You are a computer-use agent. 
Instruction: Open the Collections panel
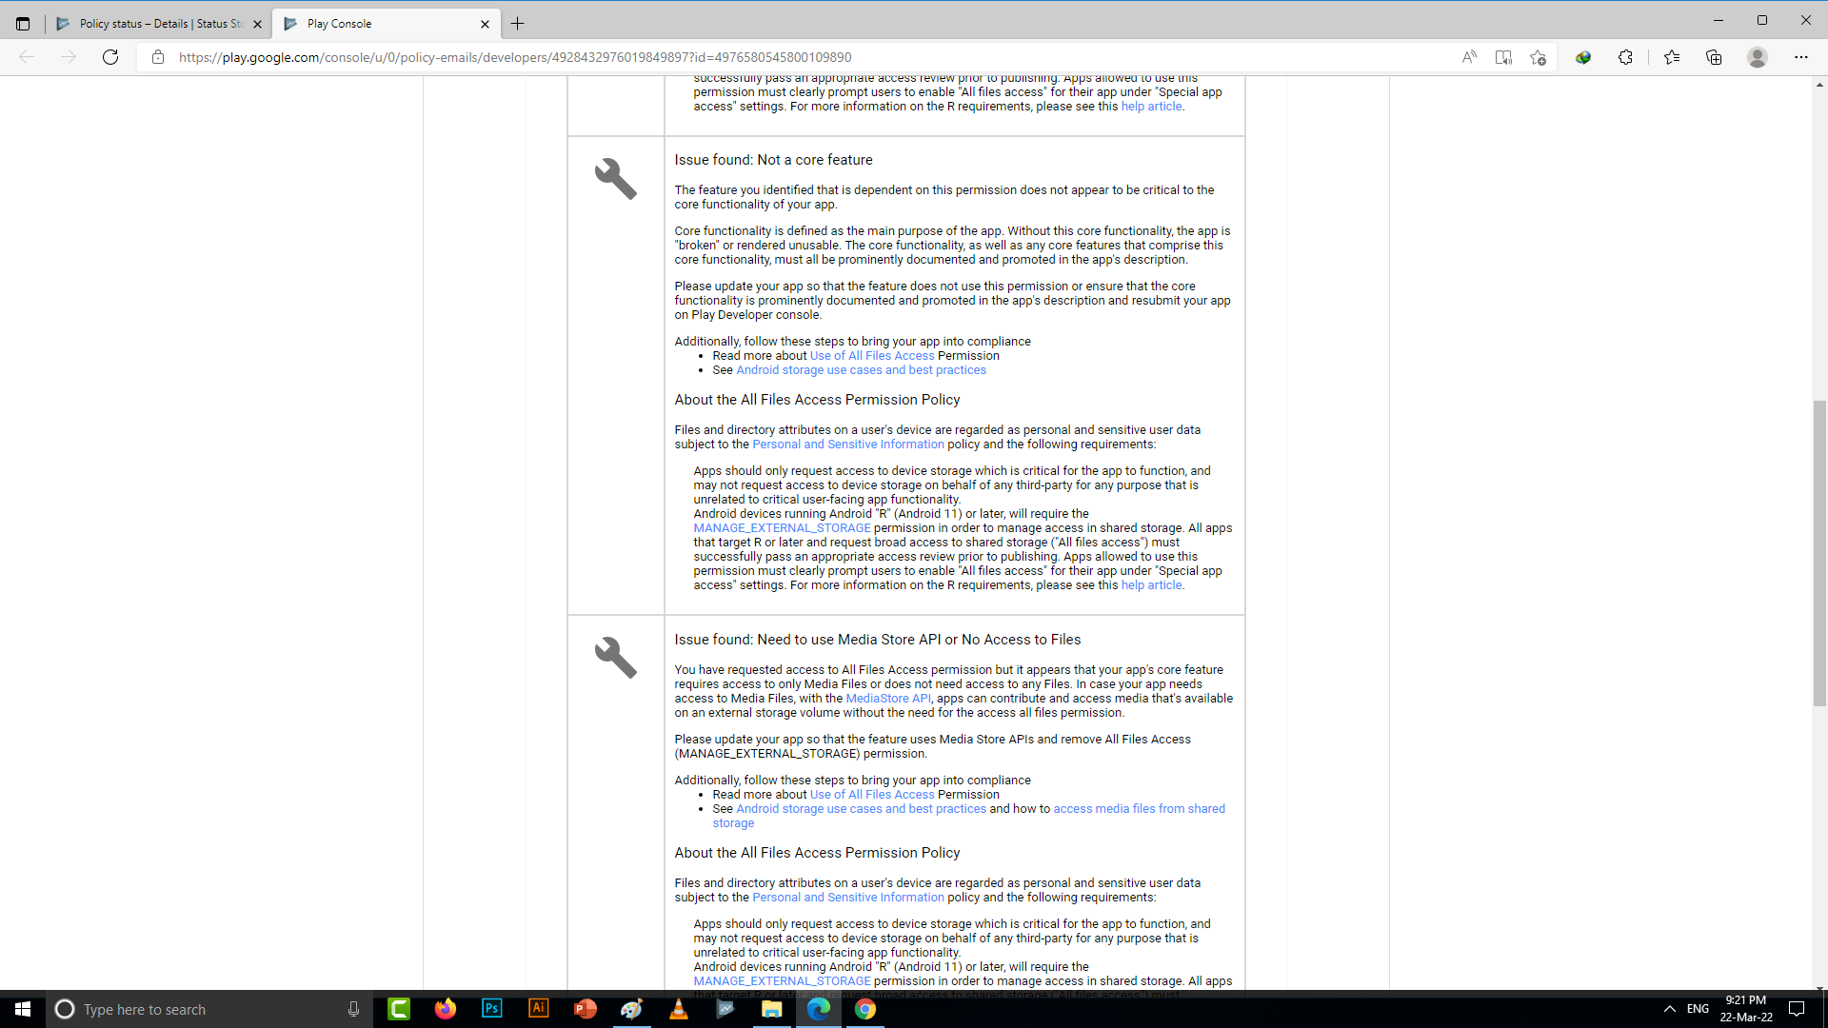1714,57
